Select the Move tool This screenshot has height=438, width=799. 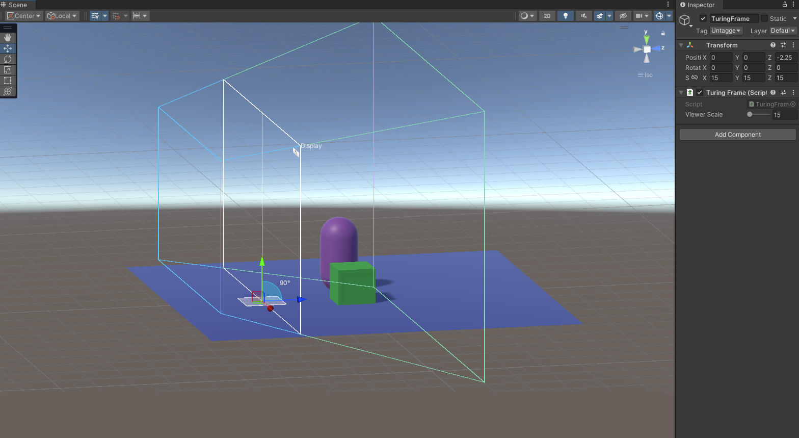[8, 48]
